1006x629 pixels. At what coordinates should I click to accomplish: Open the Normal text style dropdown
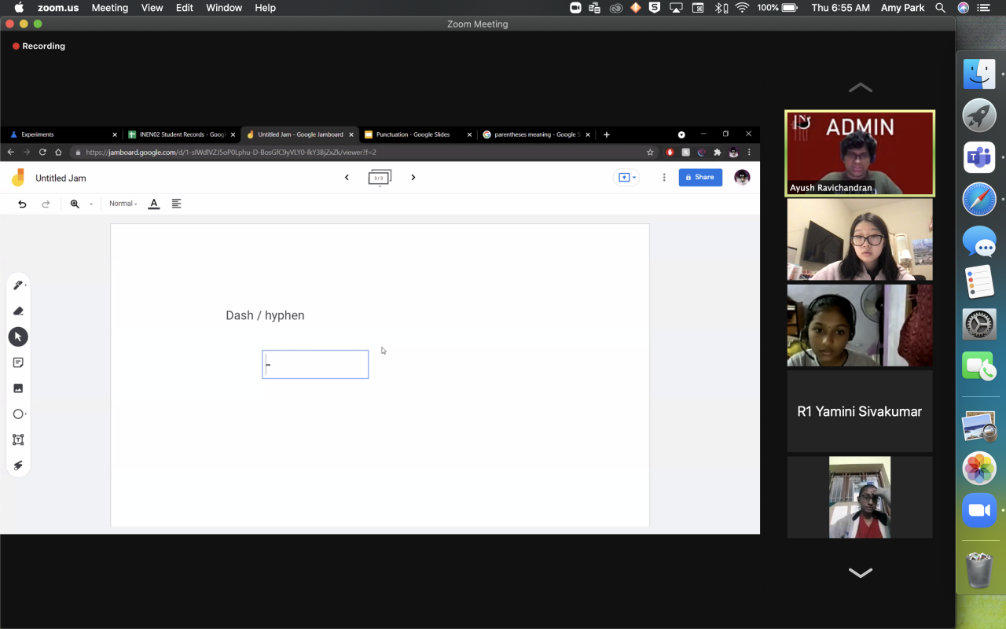tap(123, 204)
